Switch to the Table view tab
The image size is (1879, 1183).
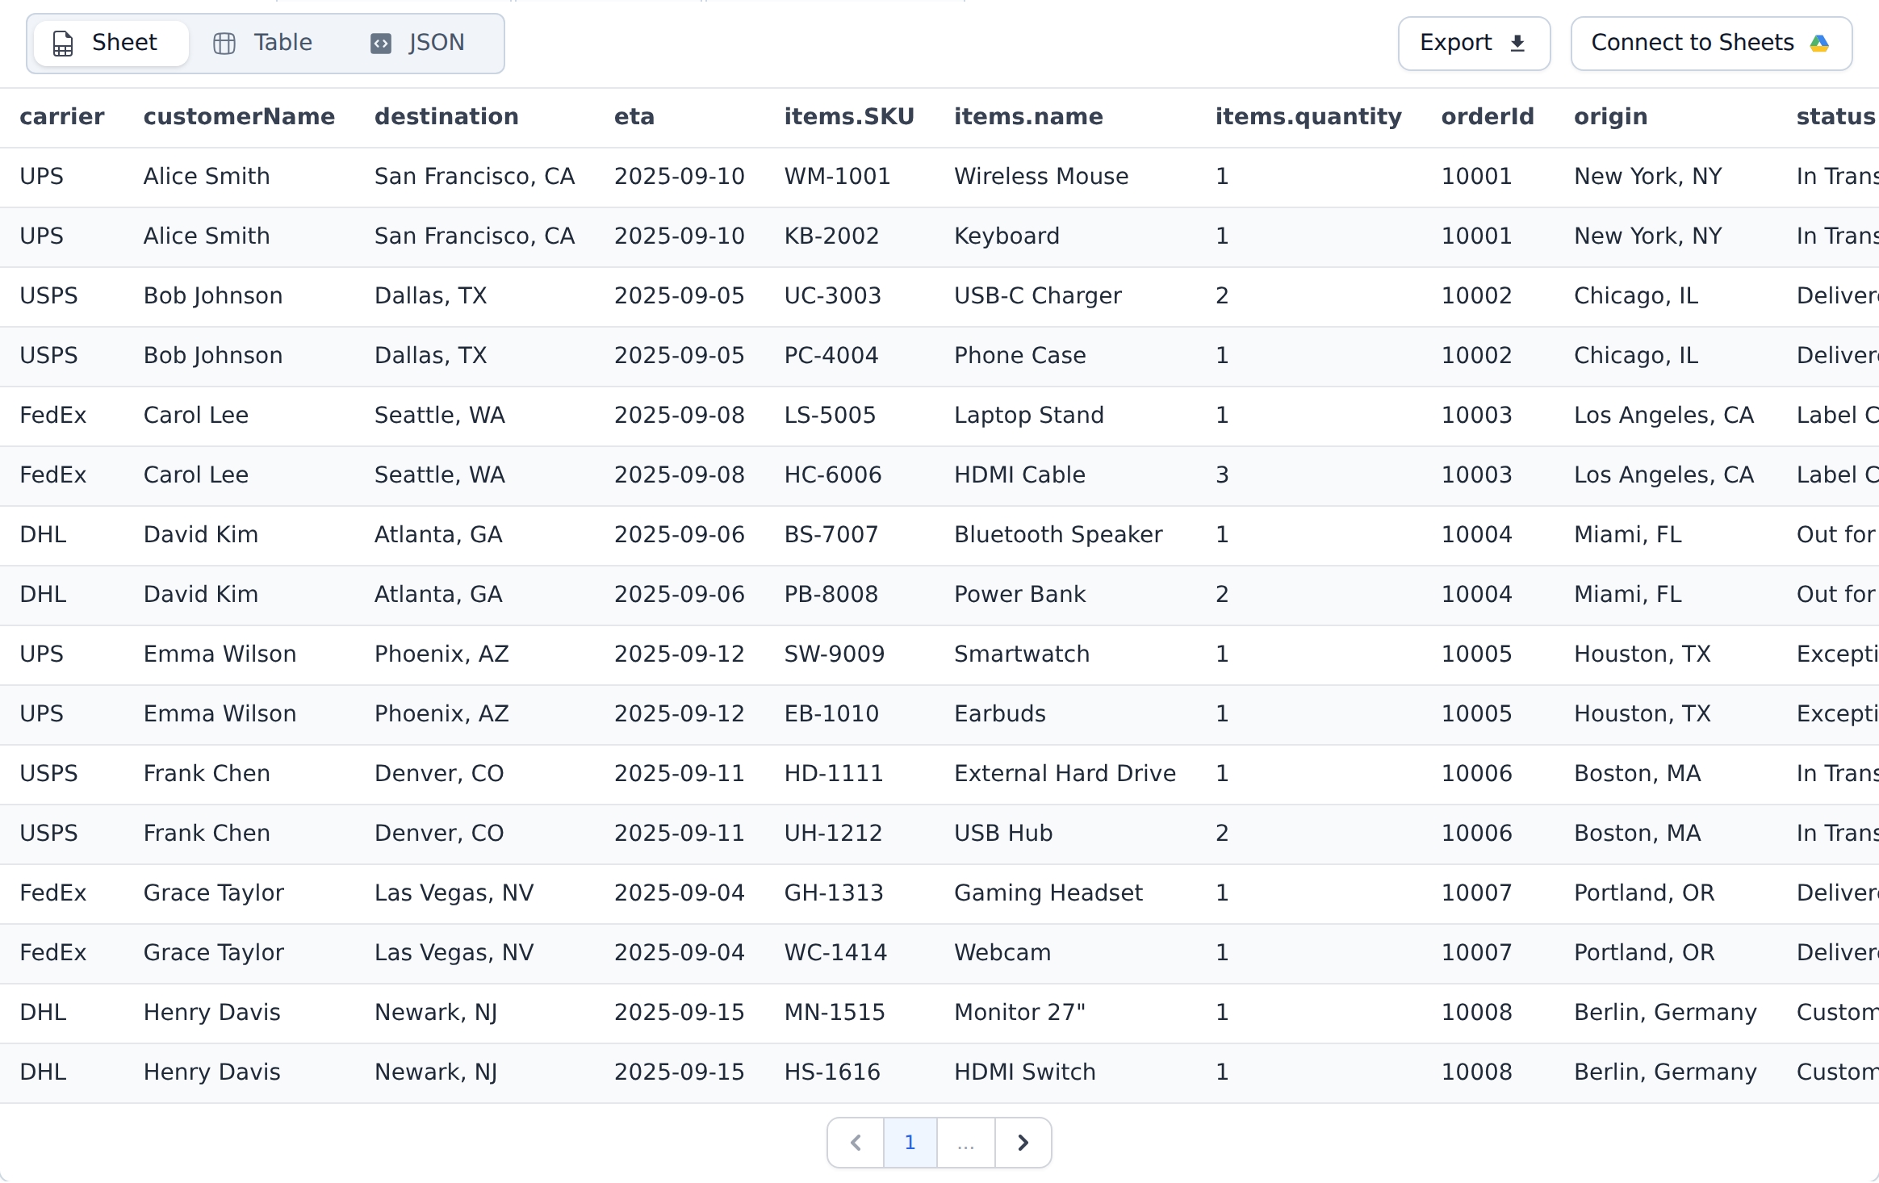pos(263,43)
